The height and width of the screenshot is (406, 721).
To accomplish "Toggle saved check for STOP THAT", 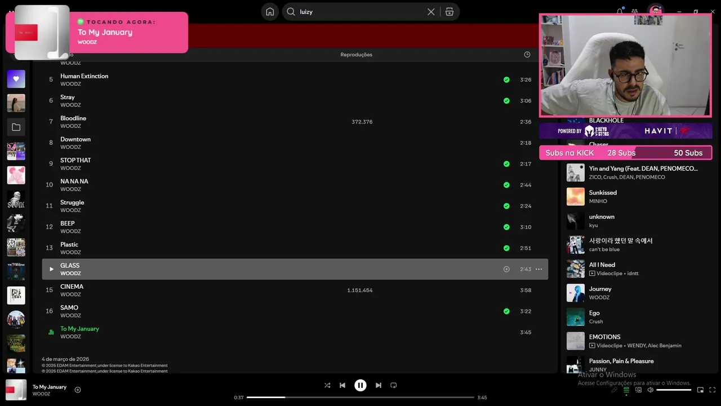I will [506, 164].
